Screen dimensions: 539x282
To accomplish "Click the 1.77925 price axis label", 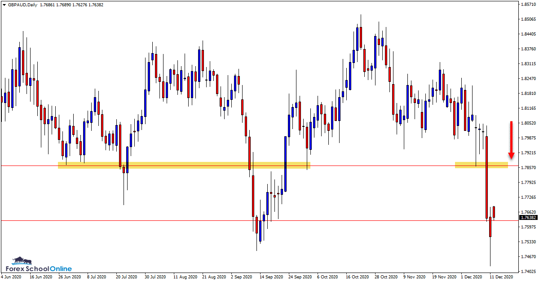I will tap(529, 183).
